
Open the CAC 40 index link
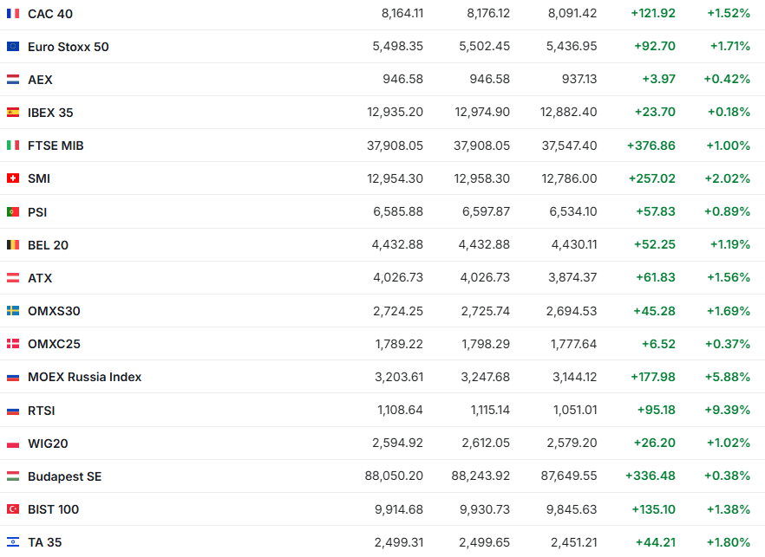[x=49, y=14]
